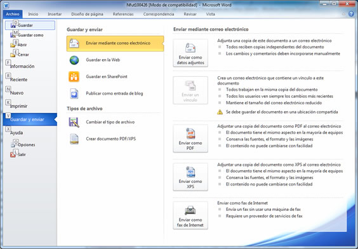Click the Guardar como icon

pyautogui.click(x=13, y=35)
